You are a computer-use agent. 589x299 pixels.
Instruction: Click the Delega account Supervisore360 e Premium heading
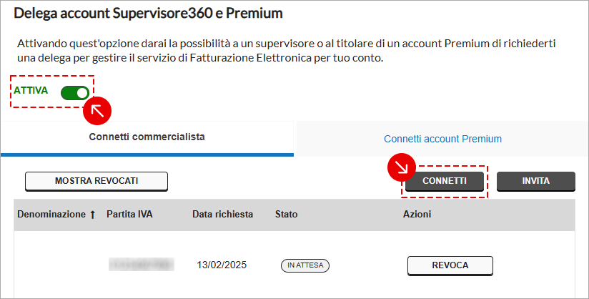(x=149, y=13)
